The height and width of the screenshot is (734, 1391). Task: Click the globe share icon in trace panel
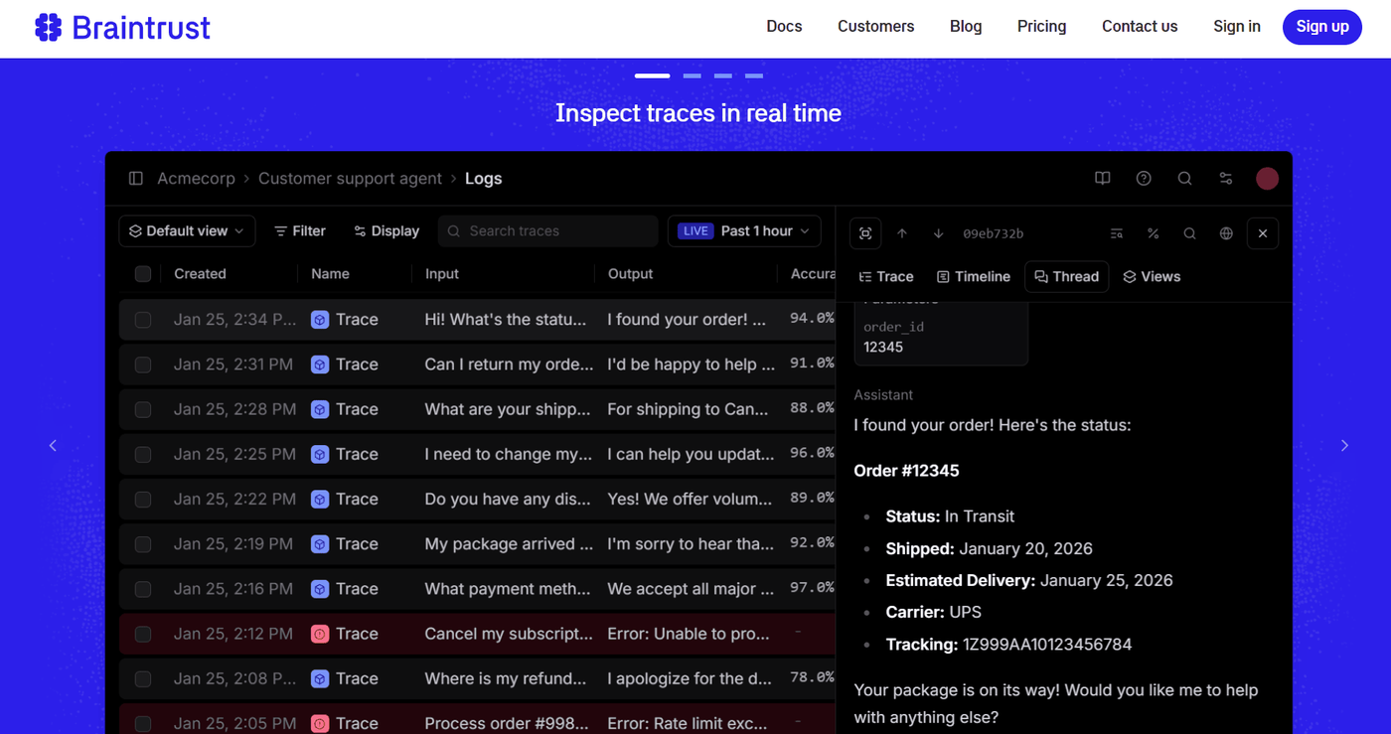tap(1226, 233)
